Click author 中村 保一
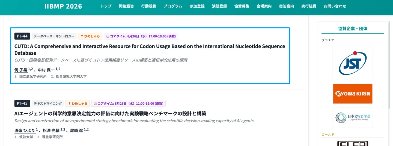This screenshot has height=146, width=393. 46,70
